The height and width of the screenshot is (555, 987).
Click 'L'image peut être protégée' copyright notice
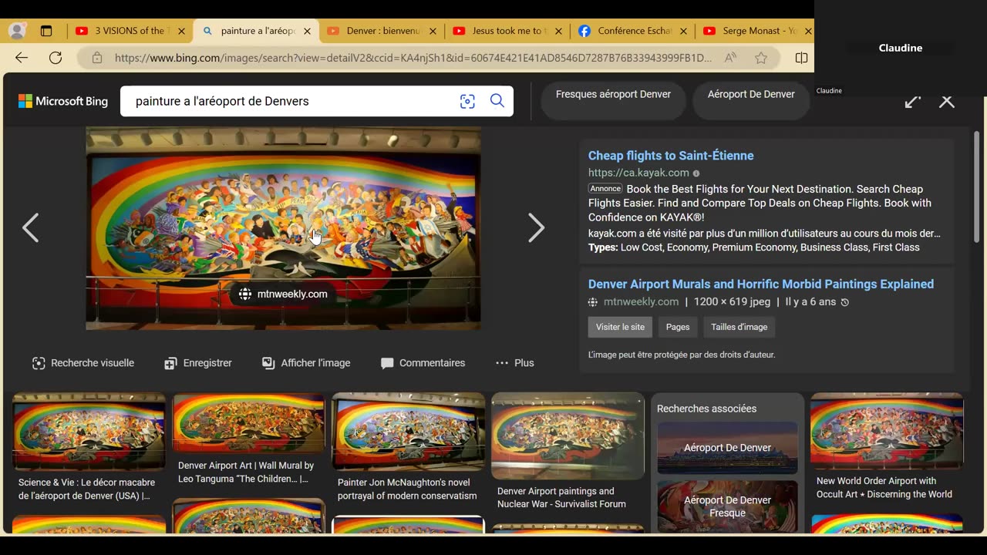click(x=682, y=355)
